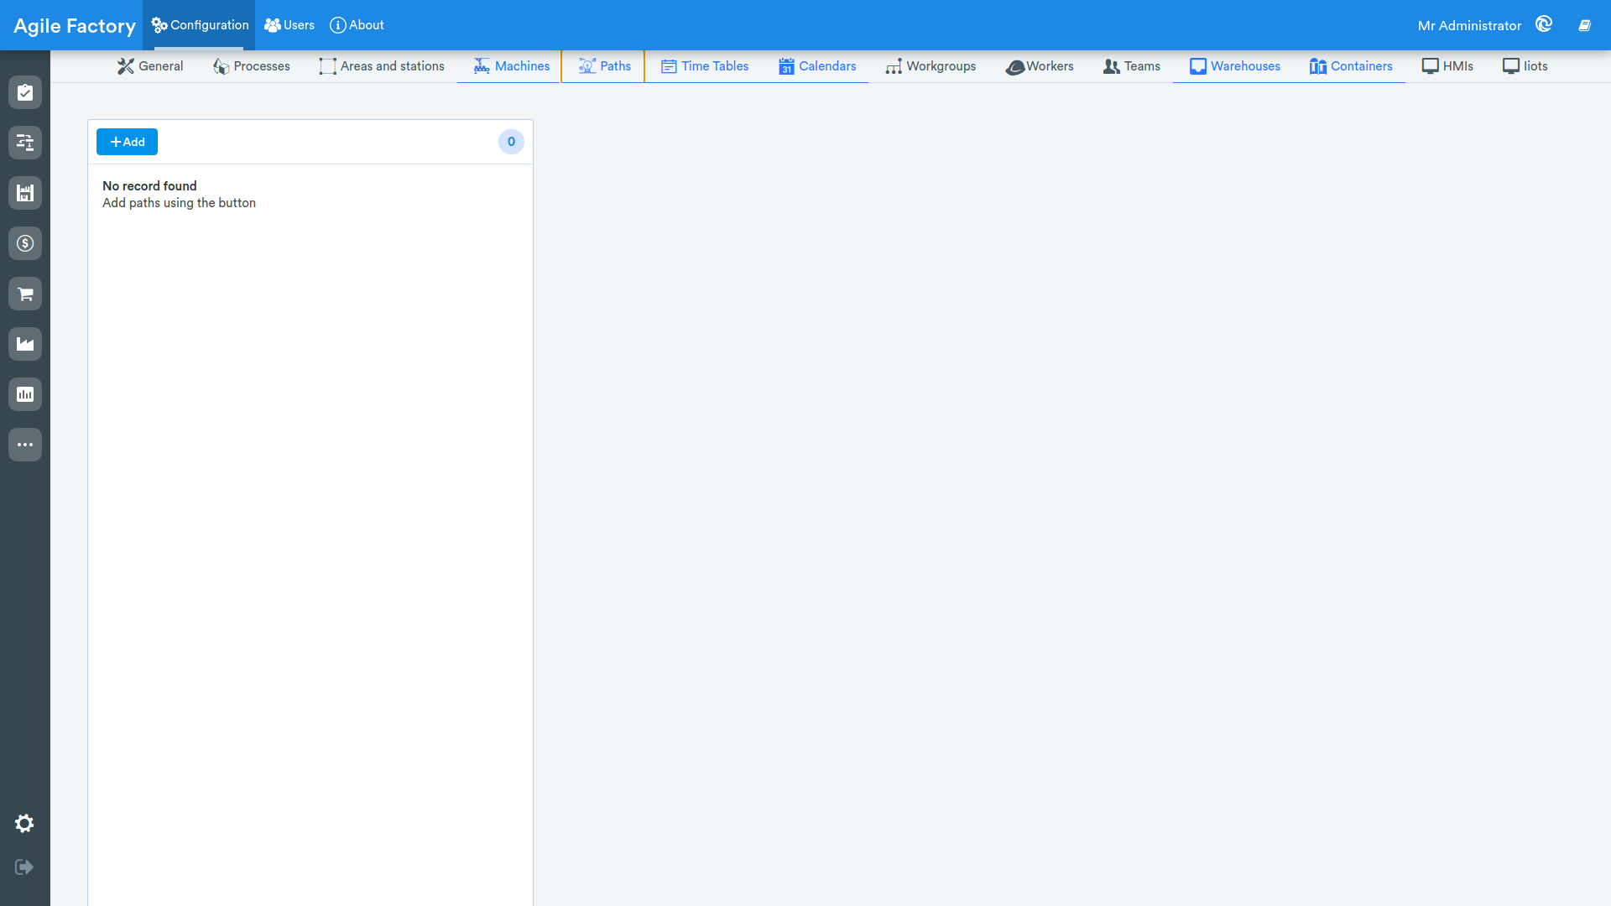
Task: Open the gear settings icon in sidebar
Action: coord(24,824)
